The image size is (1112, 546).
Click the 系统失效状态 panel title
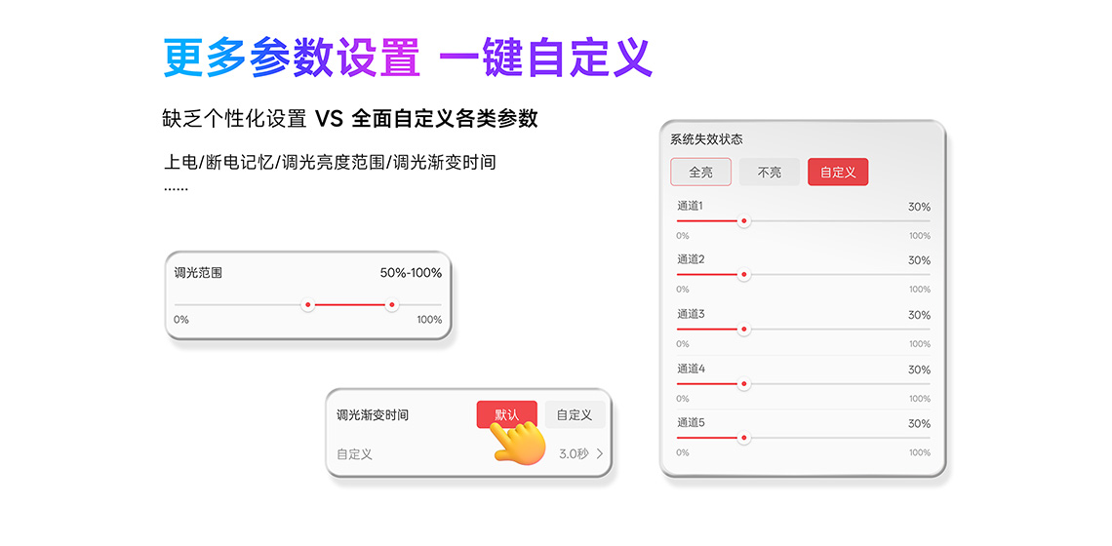pyautogui.click(x=706, y=139)
